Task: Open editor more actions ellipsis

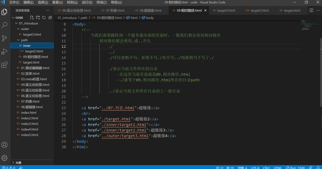Action: [x=318, y=10]
